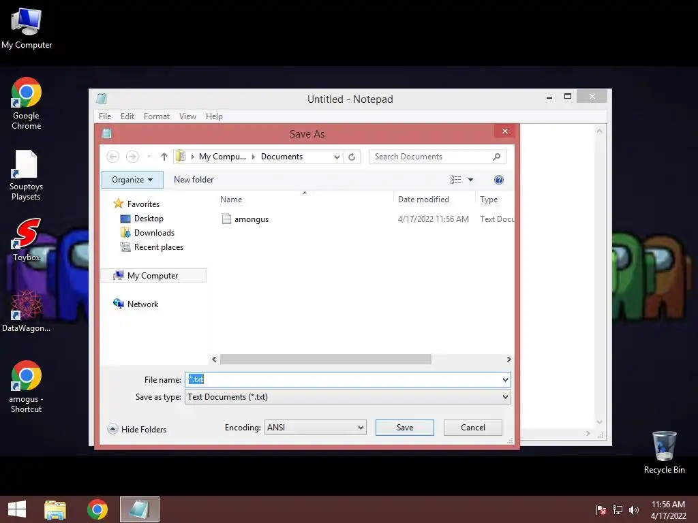Select Network in navigation pane
The image size is (698, 523).
pyautogui.click(x=142, y=304)
